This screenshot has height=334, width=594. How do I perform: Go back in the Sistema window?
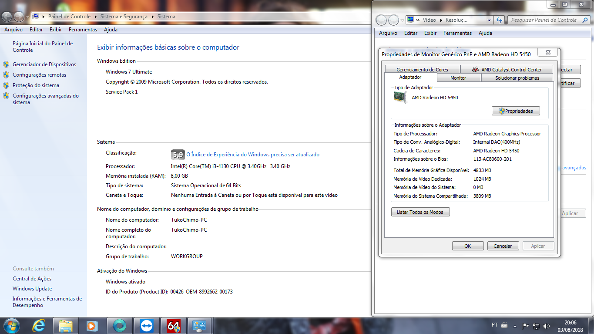coord(7,17)
